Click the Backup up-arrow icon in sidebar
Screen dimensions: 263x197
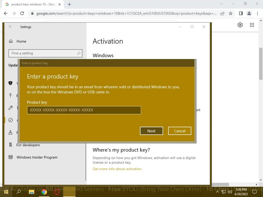[10, 95]
